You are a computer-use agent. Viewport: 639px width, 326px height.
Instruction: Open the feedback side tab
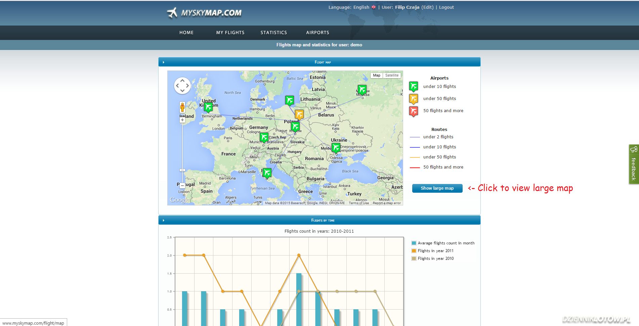click(634, 165)
